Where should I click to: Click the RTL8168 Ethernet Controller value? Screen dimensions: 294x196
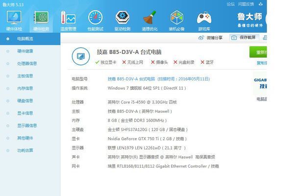tap(163, 166)
